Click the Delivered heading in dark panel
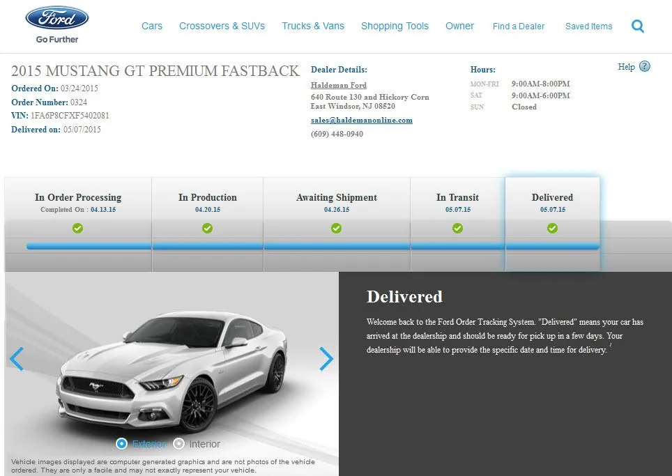The height and width of the screenshot is (476, 672). [404, 297]
